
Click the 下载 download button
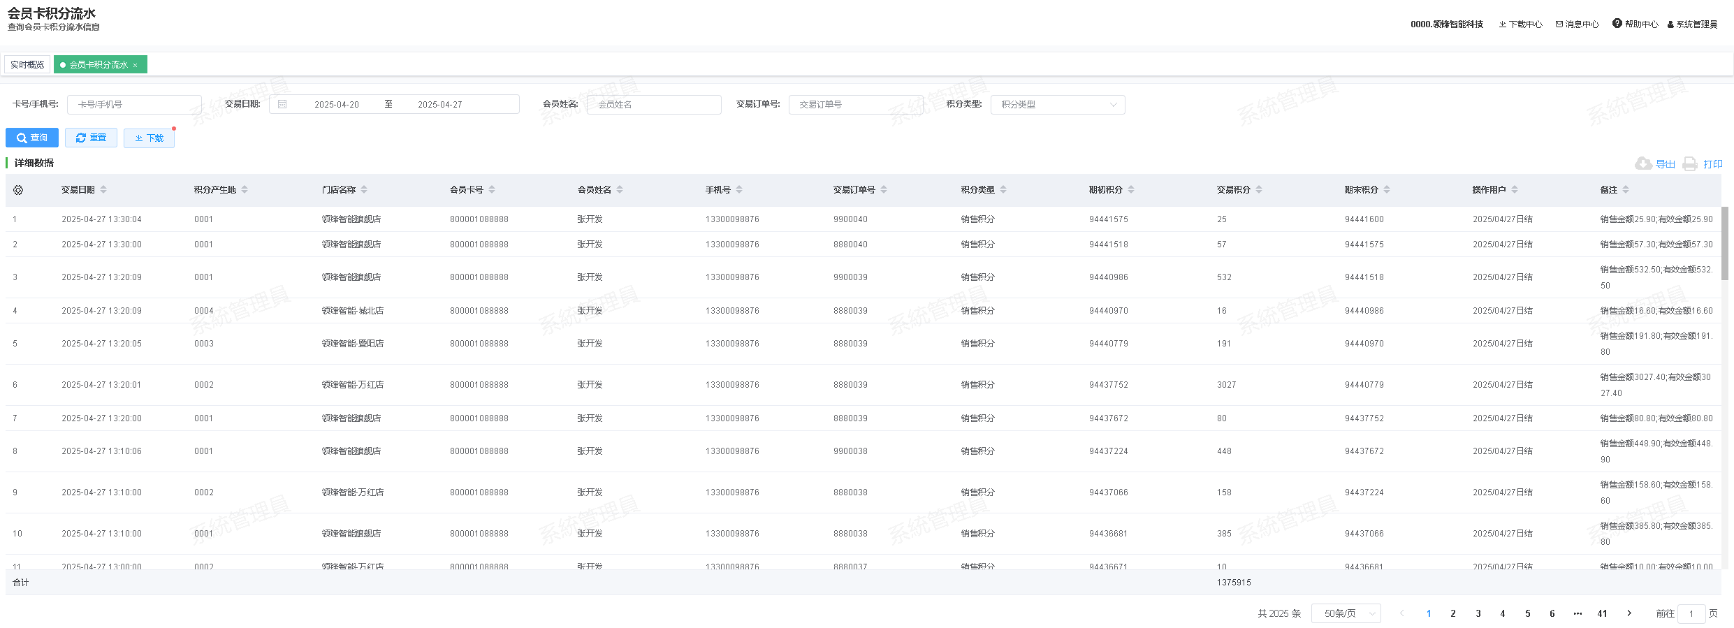coord(149,138)
